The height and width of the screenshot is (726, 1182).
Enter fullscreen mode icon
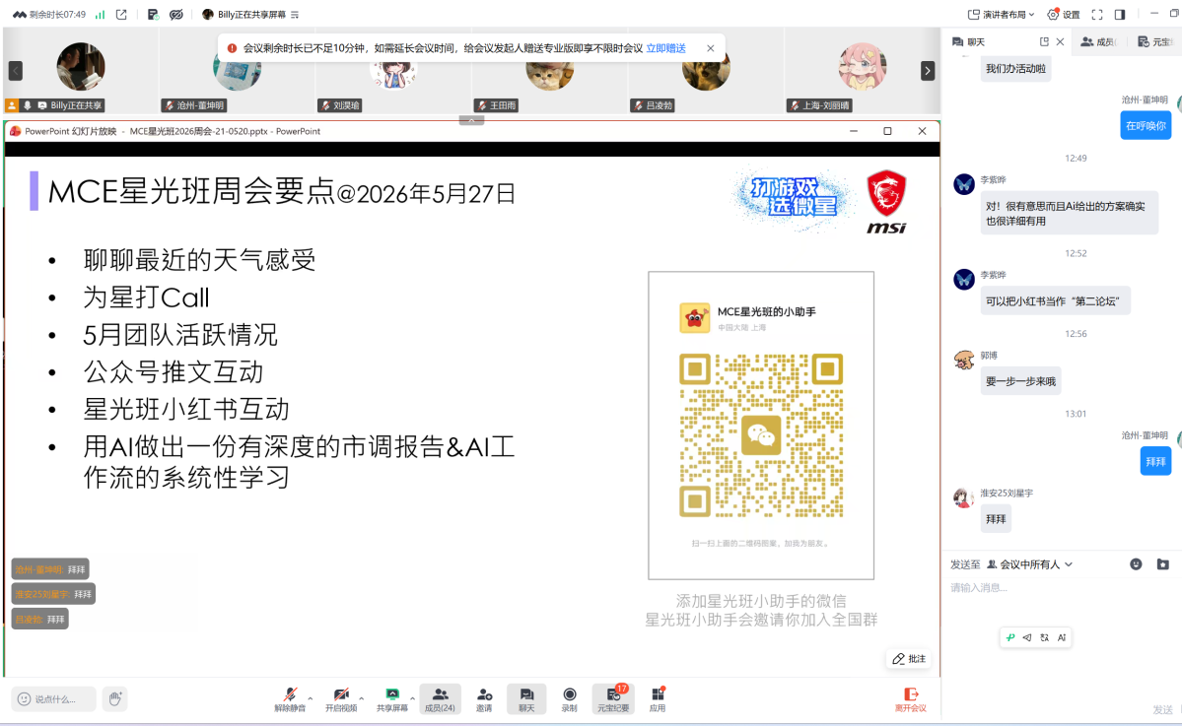[x=1097, y=15]
